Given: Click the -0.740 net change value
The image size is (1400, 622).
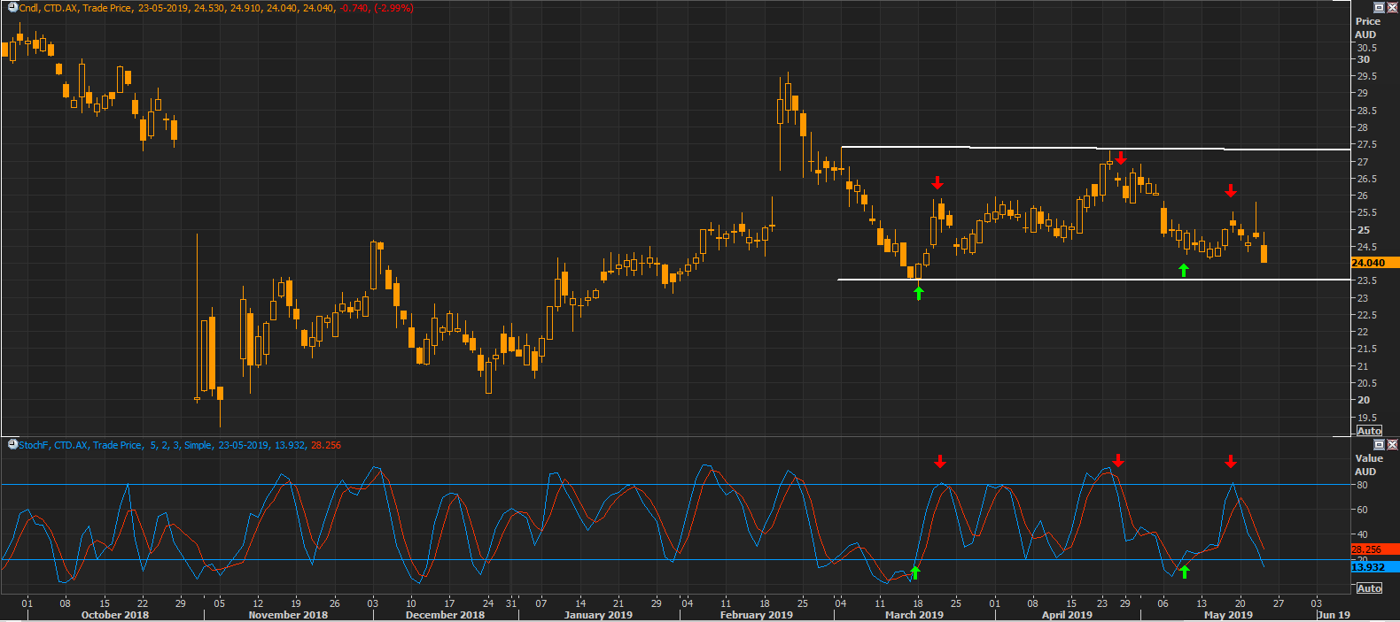Looking at the screenshot, I should (x=354, y=8).
